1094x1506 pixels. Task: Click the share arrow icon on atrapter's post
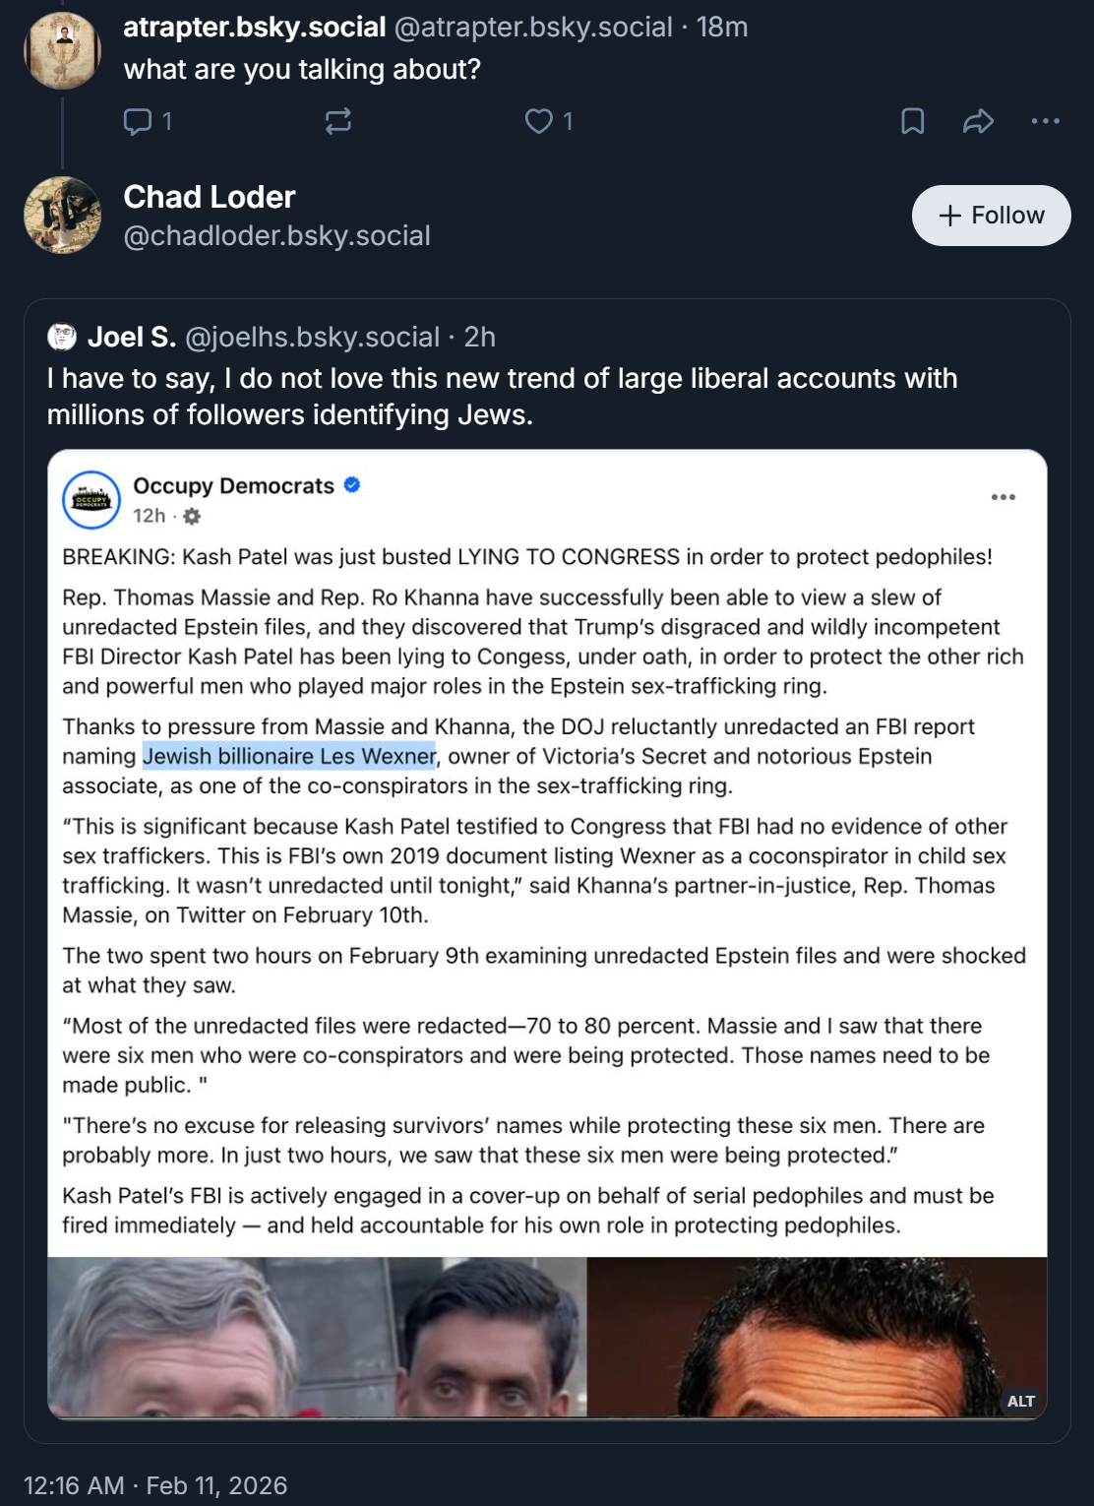point(978,121)
